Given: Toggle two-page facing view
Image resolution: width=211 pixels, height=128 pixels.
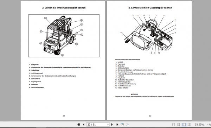Looking at the screenshot, I should point(184,125).
